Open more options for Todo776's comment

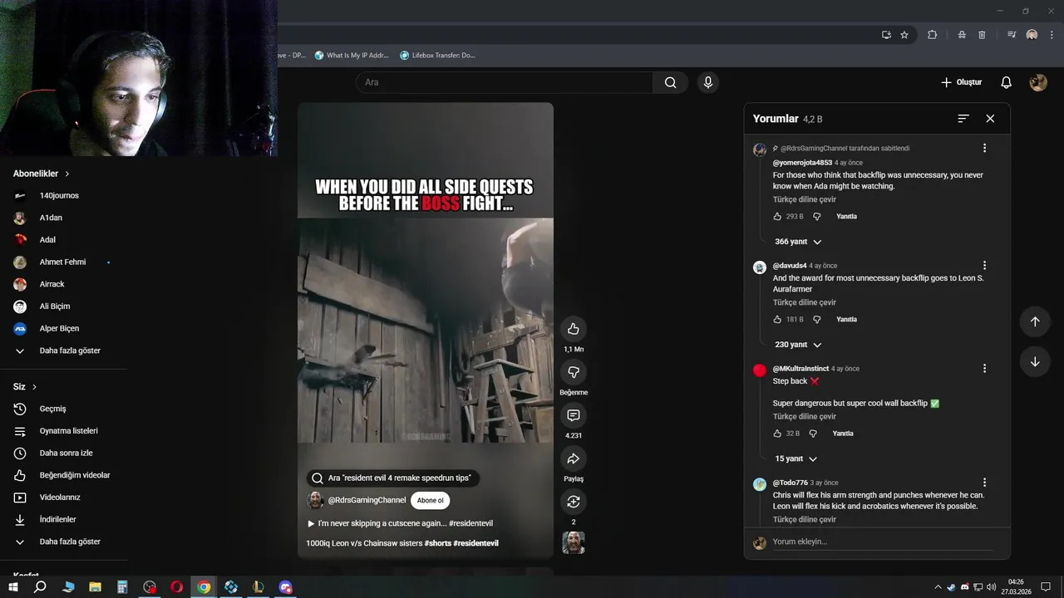click(x=984, y=483)
